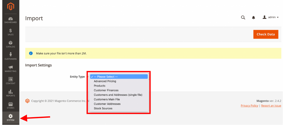Click the Import page heading
283x125 pixels.
(x=34, y=18)
